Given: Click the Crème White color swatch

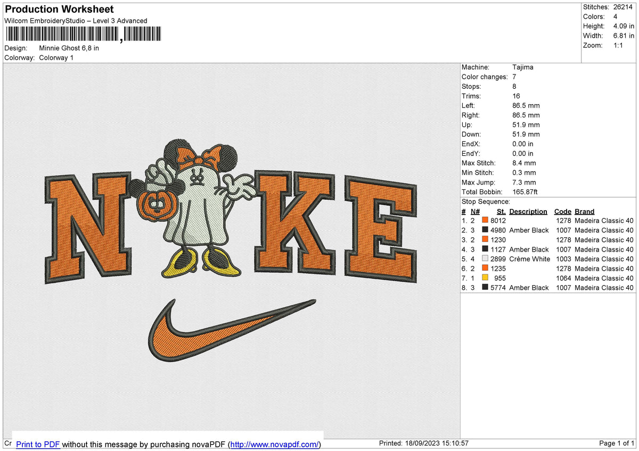Looking at the screenshot, I should 485,259.
